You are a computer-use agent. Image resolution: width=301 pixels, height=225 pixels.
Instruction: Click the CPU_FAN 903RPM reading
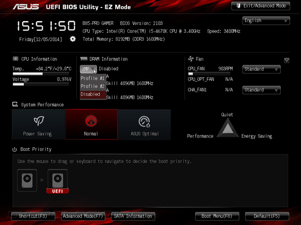click(x=226, y=69)
